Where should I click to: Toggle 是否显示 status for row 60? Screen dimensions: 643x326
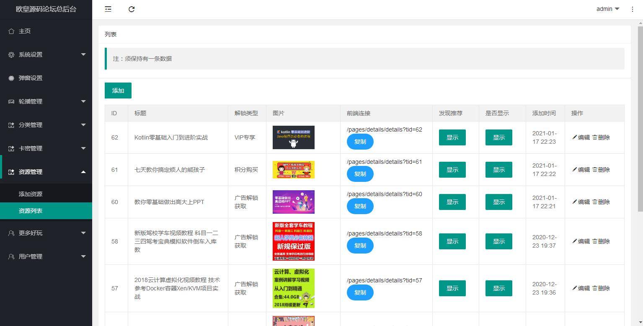coord(498,202)
